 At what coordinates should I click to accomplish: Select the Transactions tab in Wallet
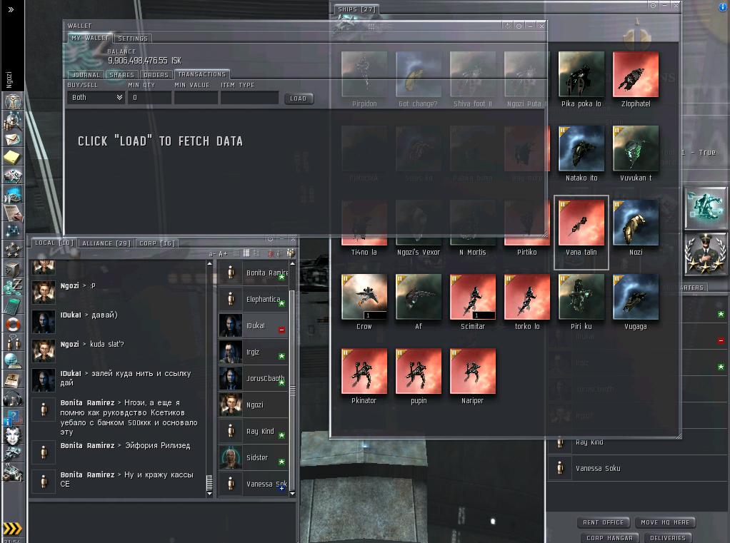[201, 74]
